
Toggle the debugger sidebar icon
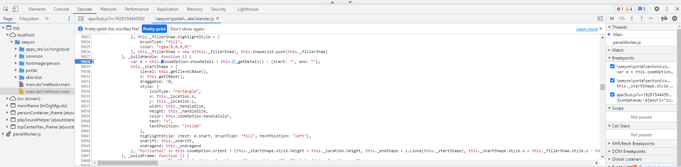(x=600, y=18)
